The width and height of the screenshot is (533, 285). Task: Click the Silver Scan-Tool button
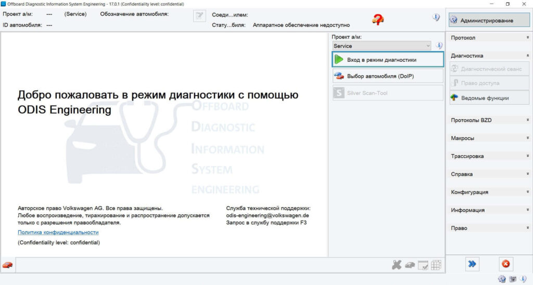(x=387, y=93)
